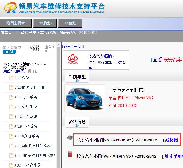
Task: Select the 资料信息 tab
Action: click(77, 122)
